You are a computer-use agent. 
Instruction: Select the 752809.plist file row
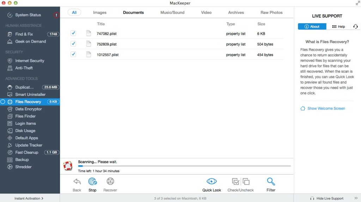[x=177, y=44]
